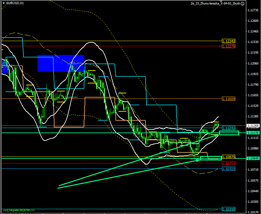
Task: Click the current price 1.11269 on scale
Action: 253,125
